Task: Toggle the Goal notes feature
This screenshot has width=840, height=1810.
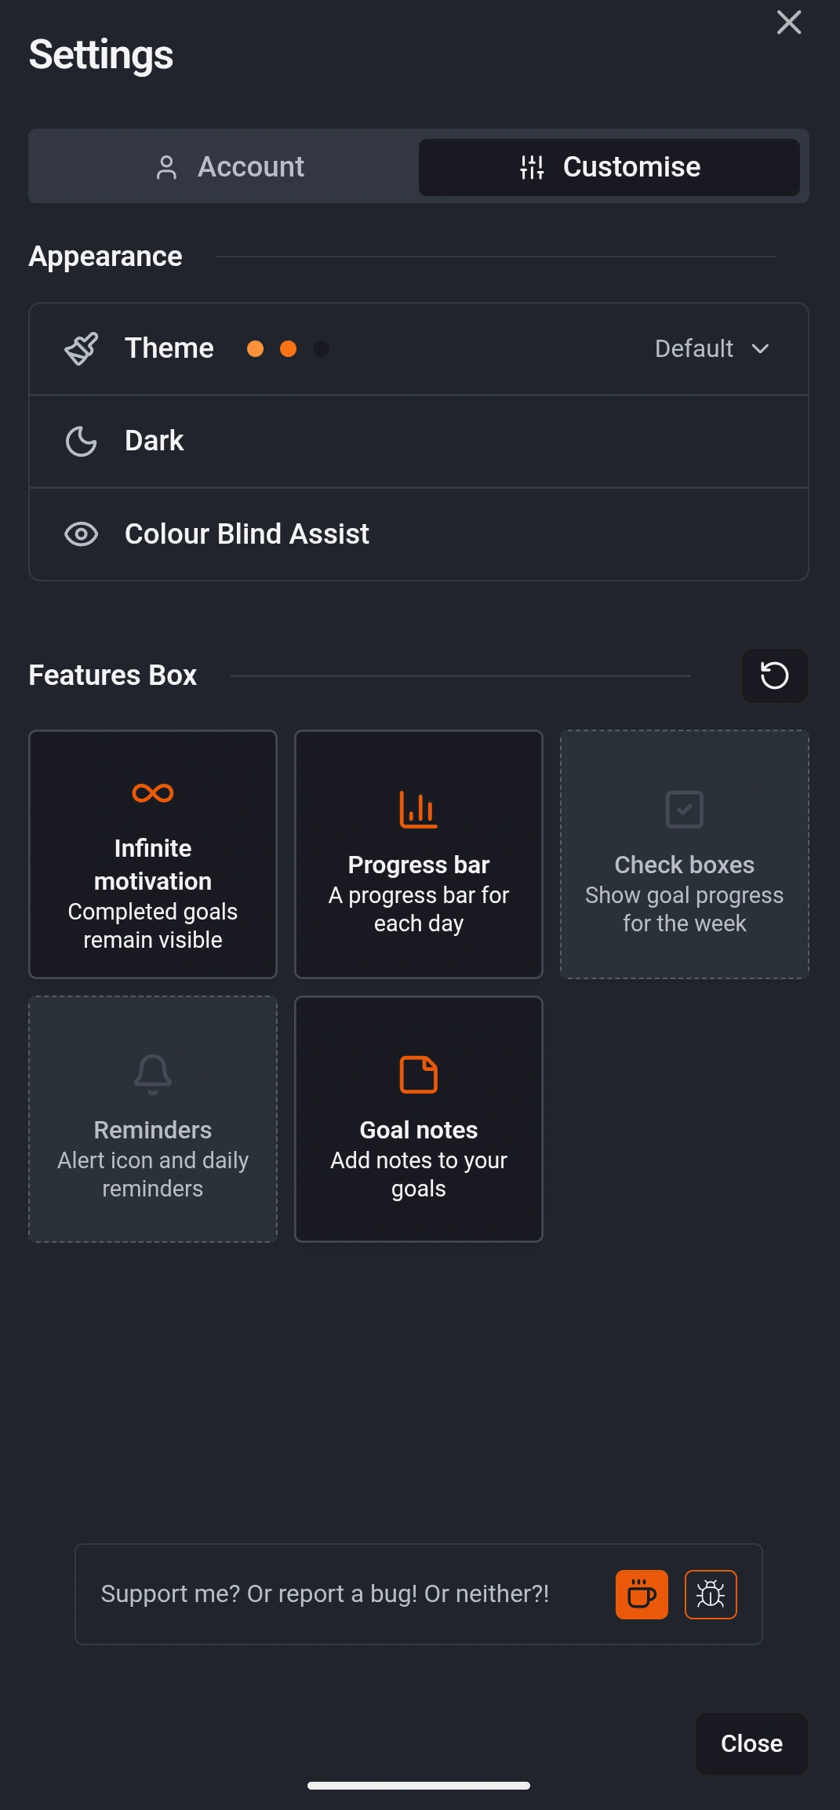Action: 419,1120
